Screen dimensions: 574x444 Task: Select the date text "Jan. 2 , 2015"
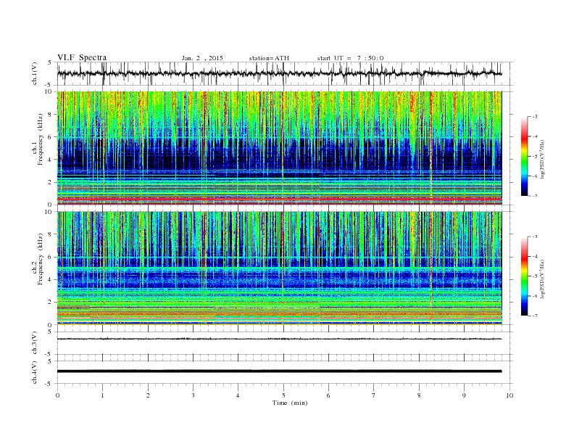[x=202, y=58]
